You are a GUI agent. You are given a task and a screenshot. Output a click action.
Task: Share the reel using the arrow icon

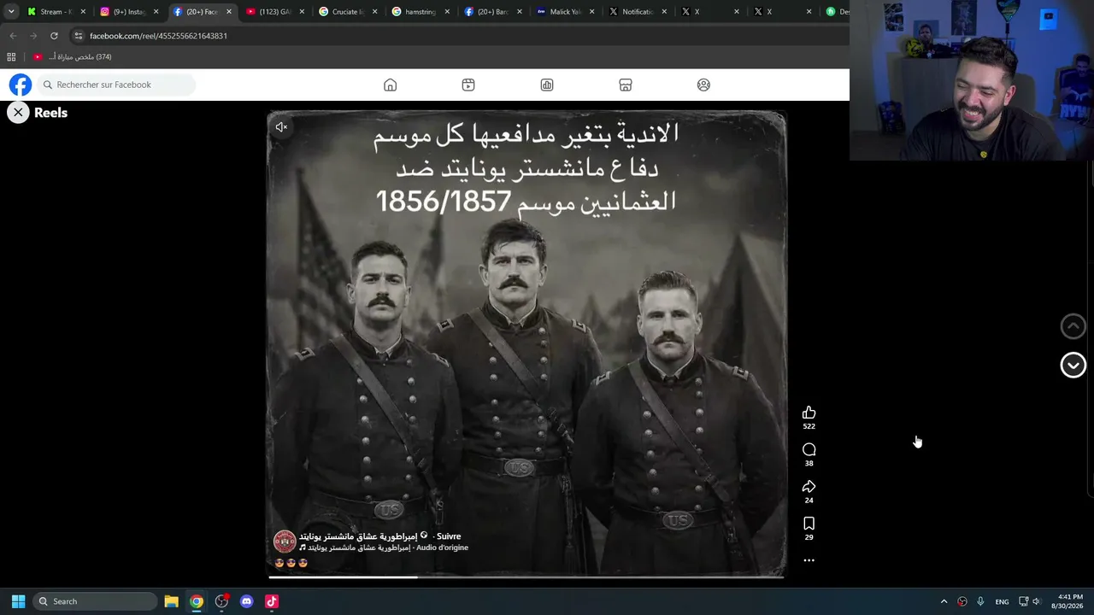pos(809,486)
